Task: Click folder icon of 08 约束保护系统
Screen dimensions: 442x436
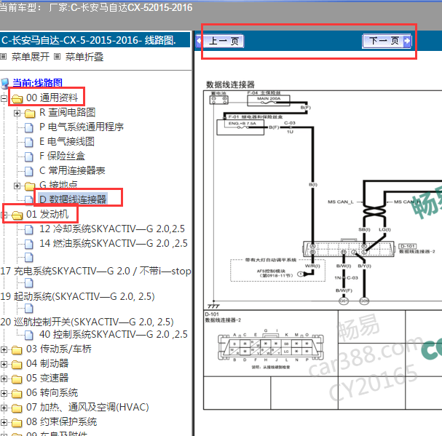Action: click(17, 423)
